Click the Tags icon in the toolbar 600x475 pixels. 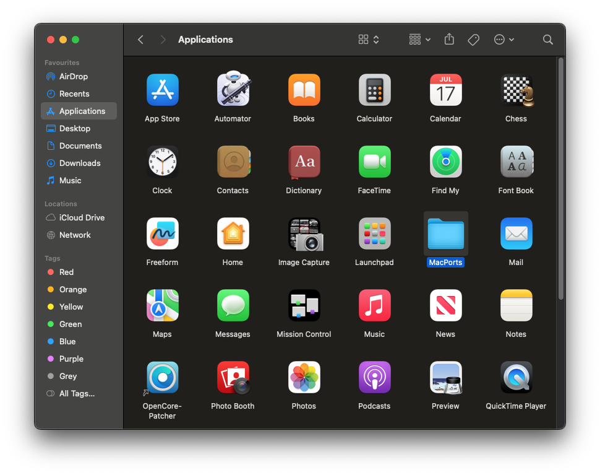(473, 39)
